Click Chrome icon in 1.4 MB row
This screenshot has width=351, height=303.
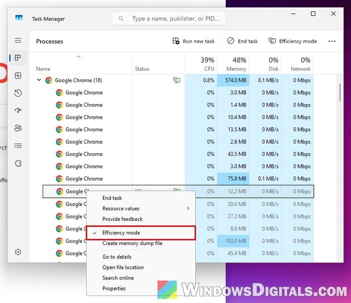[59, 105]
